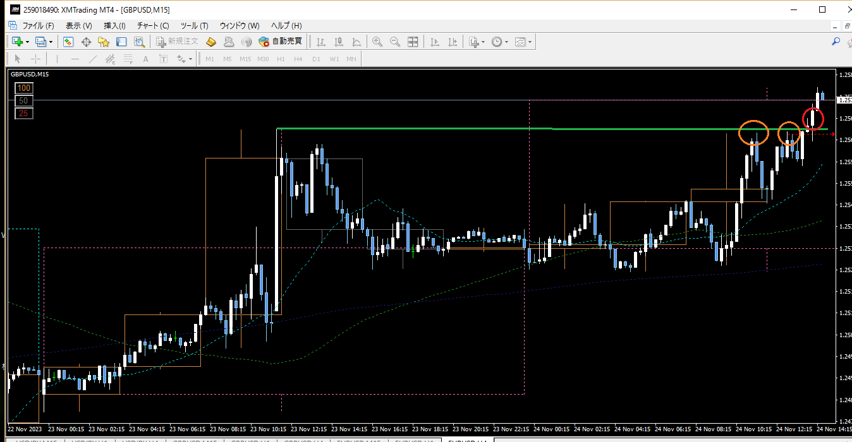Image resolution: width=852 pixels, height=442 pixels.
Task: Click the orange 100 label on chart
Action: [24, 88]
